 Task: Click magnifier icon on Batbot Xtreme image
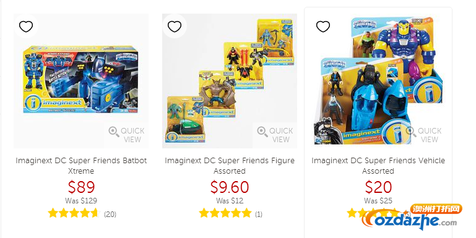[x=114, y=132]
